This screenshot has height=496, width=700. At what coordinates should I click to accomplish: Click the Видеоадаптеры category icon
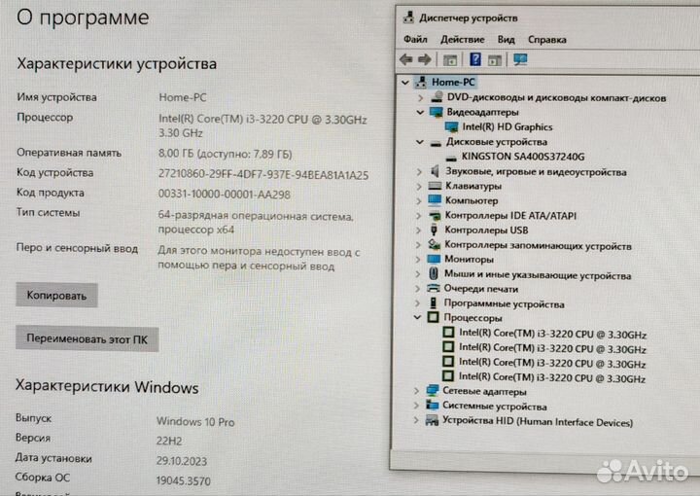[436, 112]
